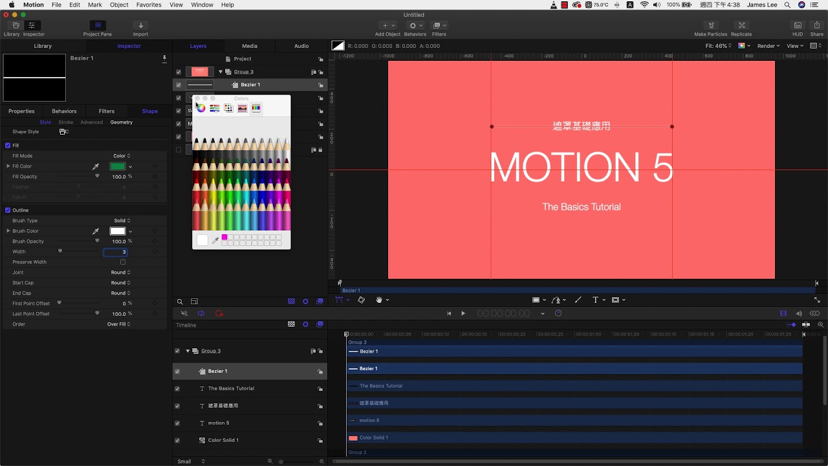Image resolution: width=828 pixels, height=466 pixels.
Task: Click the white Brush Color swatch
Action: click(118, 231)
